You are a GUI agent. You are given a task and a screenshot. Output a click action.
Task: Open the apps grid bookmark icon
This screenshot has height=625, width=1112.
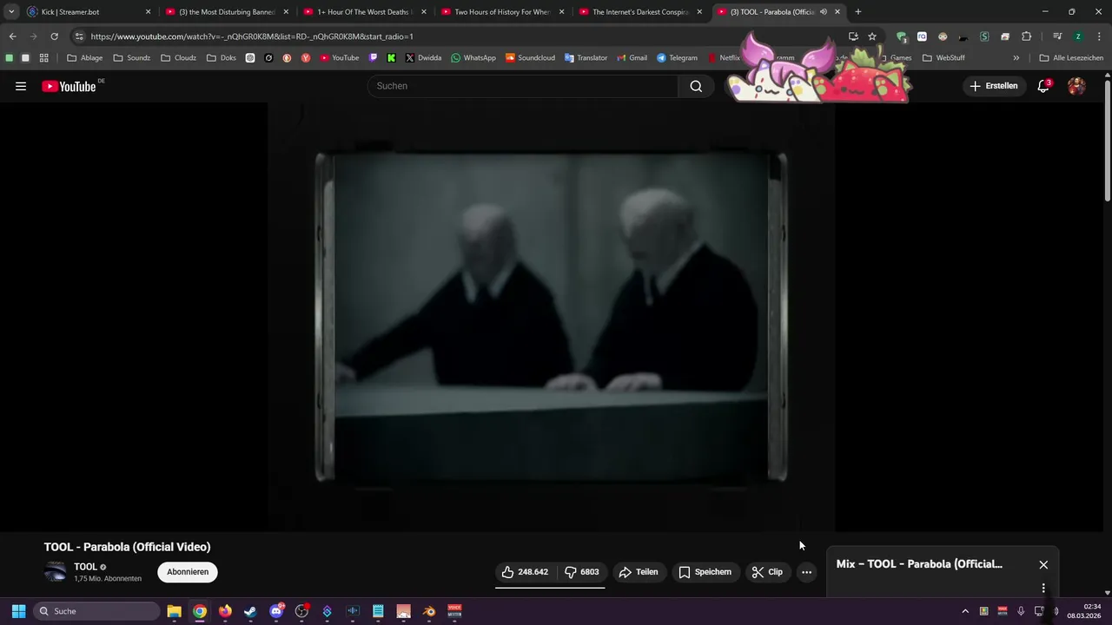point(44,58)
